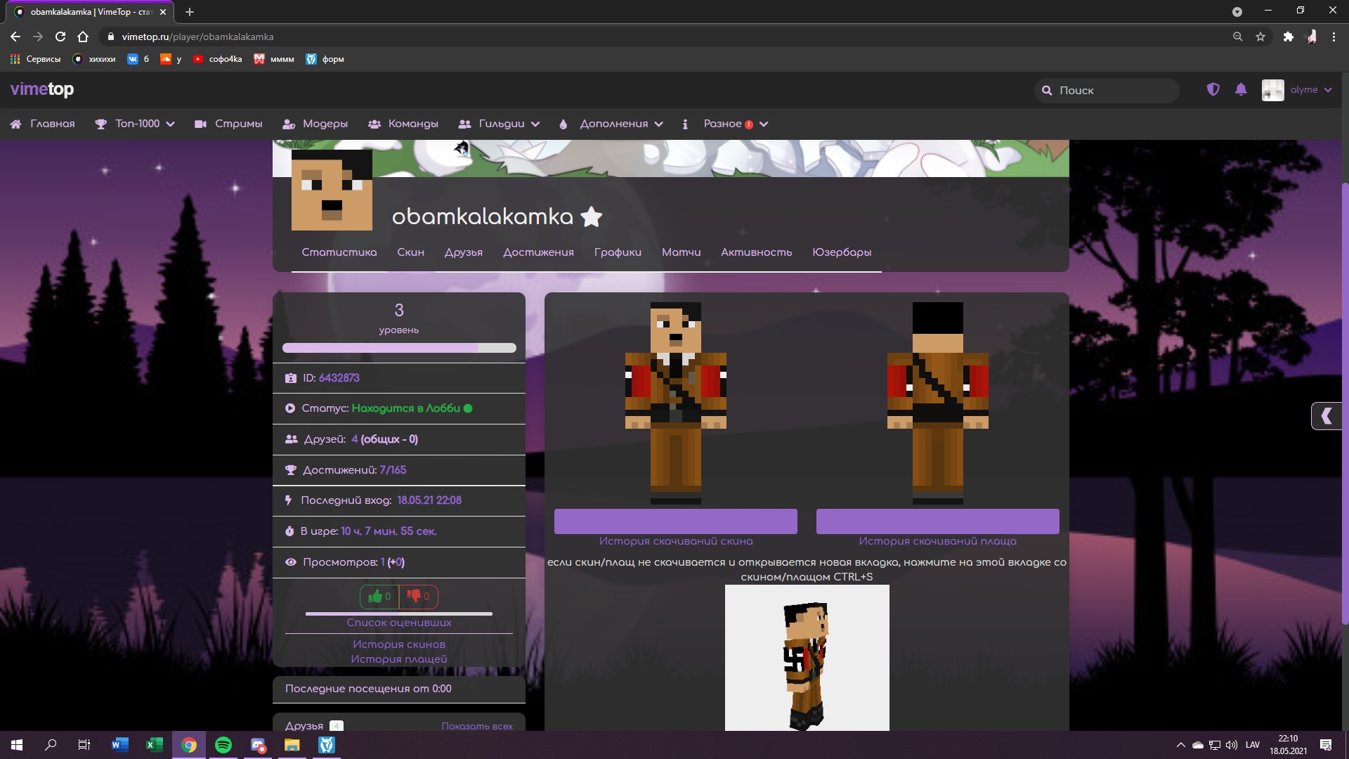Switch to the Достижения tab
This screenshot has height=759, width=1349.
coord(538,252)
